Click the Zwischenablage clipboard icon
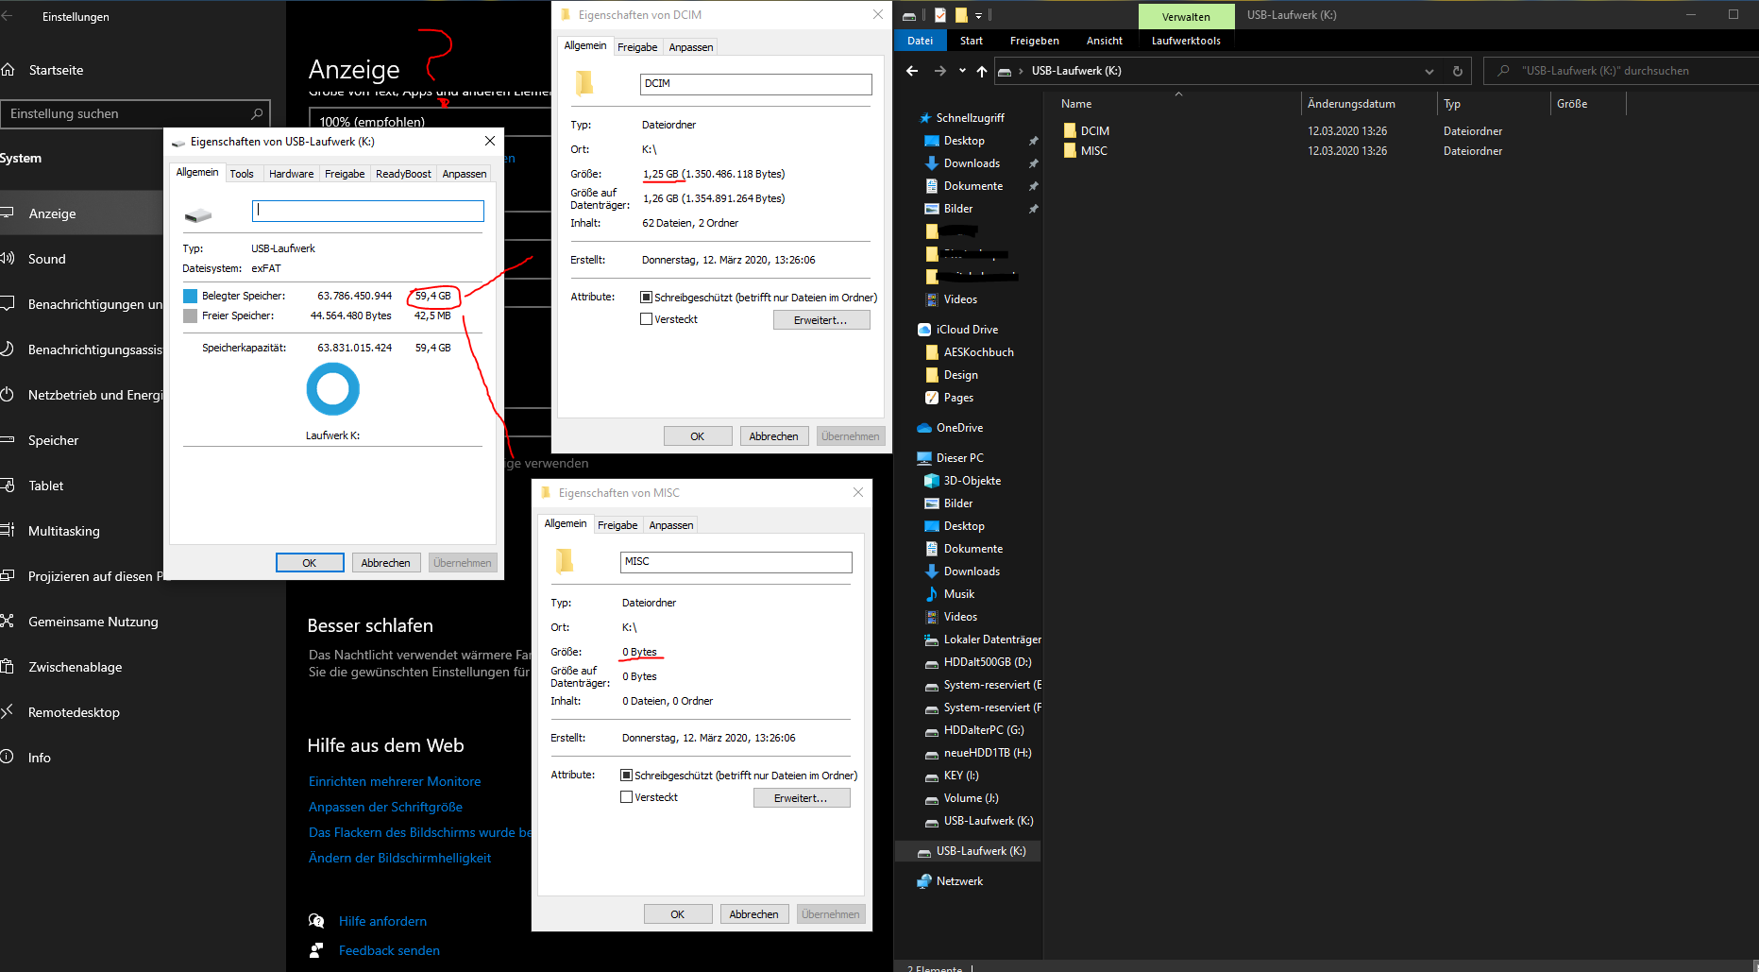This screenshot has height=972, width=1759. click(x=8, y=667)
